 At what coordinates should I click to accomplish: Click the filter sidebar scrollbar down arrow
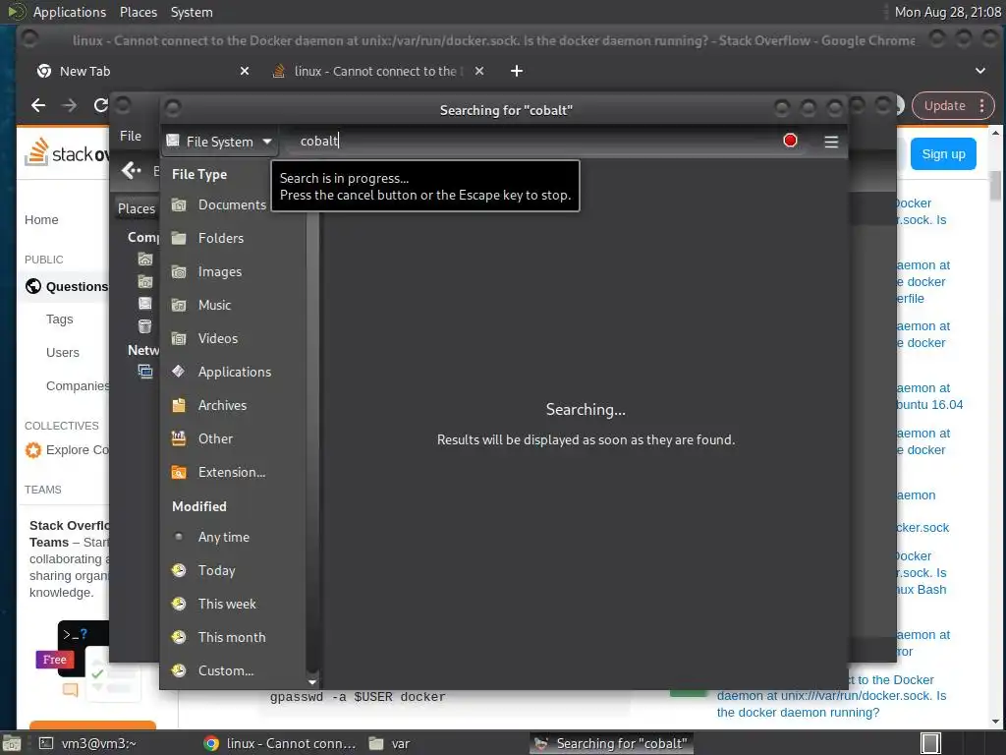tap(312, 682)
